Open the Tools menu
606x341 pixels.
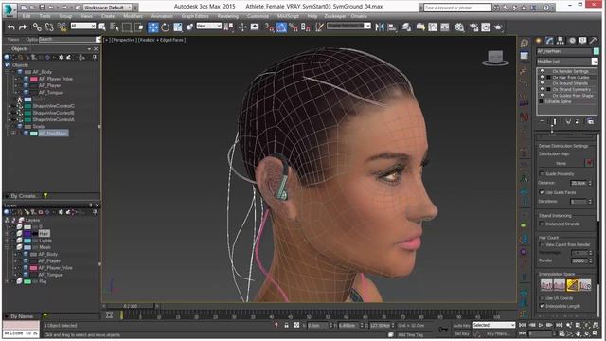(x=45, y=16)
